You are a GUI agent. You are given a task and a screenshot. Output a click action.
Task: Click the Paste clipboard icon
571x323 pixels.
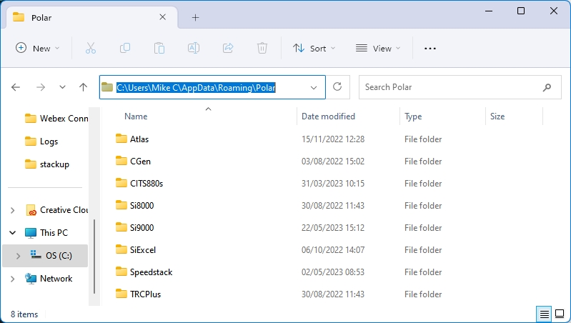click(x=159, y=48)
